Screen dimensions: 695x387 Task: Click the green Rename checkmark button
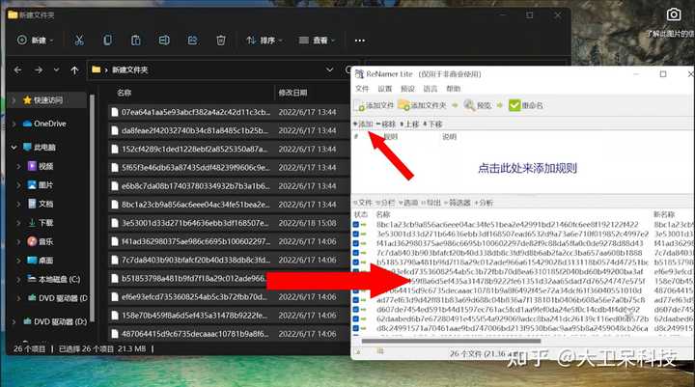(526, 105)
